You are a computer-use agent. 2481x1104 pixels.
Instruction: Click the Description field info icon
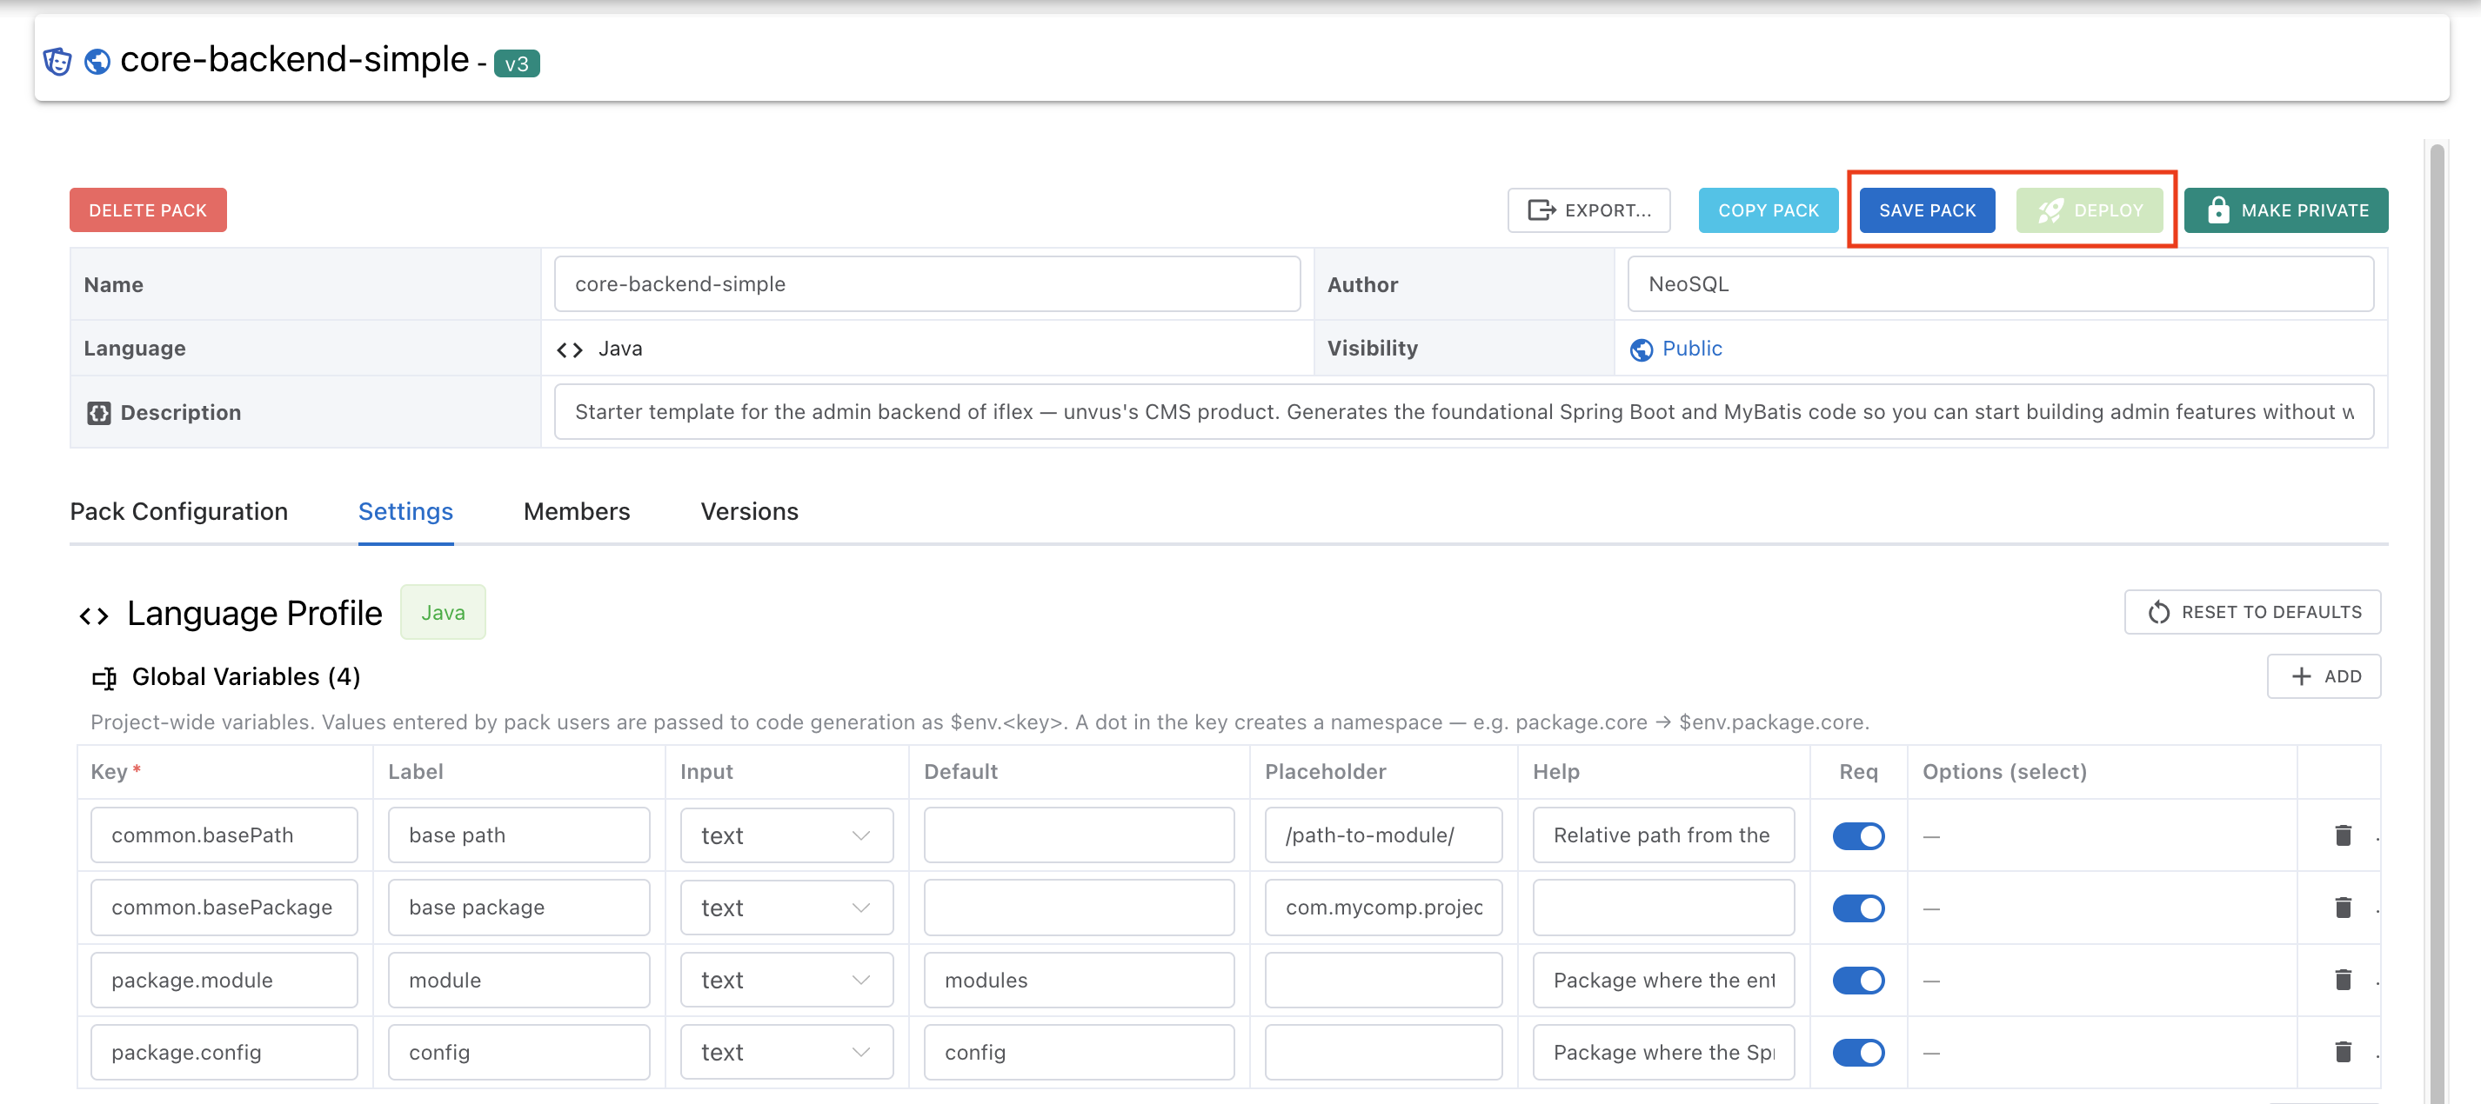pyautogui.click(x=99, y=413)
